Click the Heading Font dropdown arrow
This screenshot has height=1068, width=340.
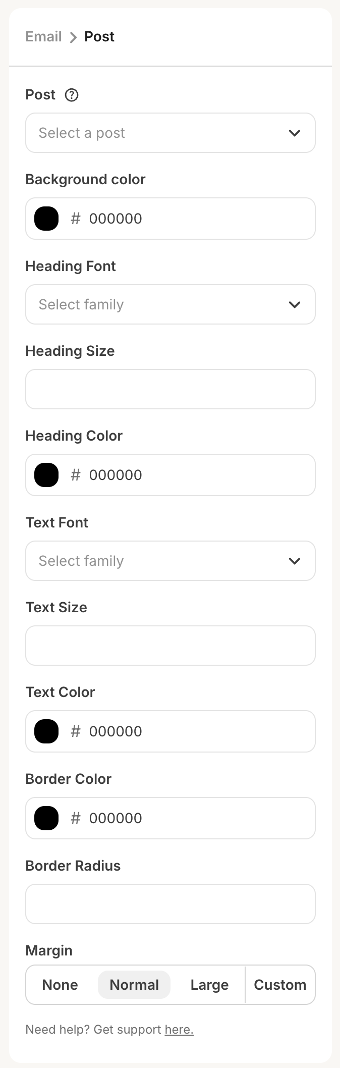(295, 304)
